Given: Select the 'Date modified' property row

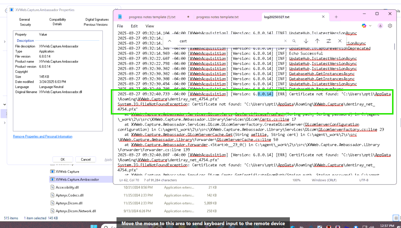Looking at the screenshot, I should 58,82.
